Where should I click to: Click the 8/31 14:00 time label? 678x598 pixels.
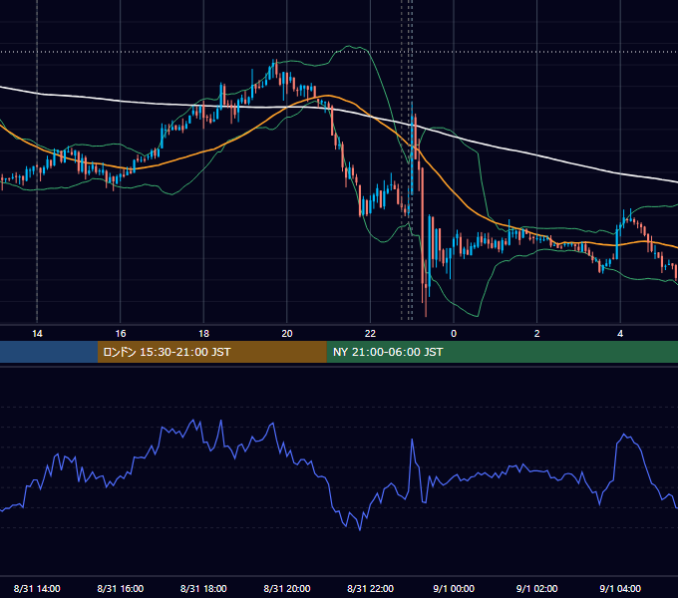coord(37,588)
